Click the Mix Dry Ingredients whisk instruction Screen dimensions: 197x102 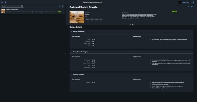tap(170, 40)
